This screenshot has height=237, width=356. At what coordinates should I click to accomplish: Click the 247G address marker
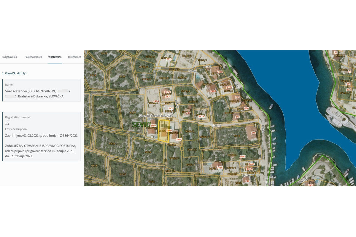pos(156,101)
